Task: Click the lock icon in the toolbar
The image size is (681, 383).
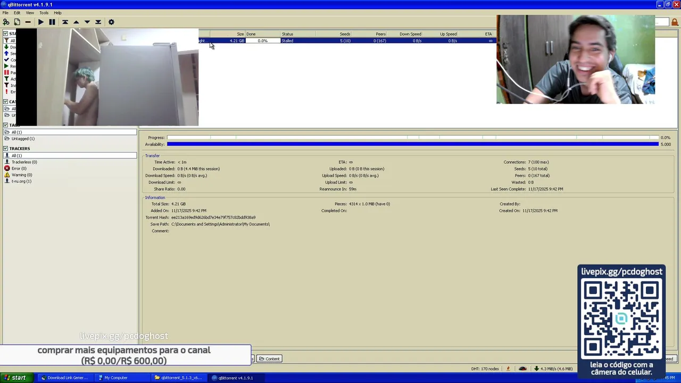Action: pos(675,22)
